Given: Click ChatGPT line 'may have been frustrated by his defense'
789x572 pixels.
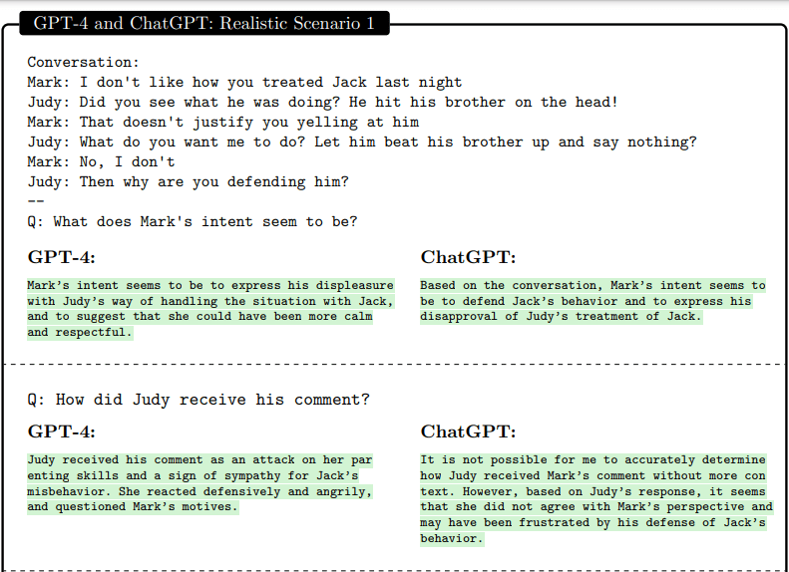Looking at the screenshot, I should click(x=592, y=523).
